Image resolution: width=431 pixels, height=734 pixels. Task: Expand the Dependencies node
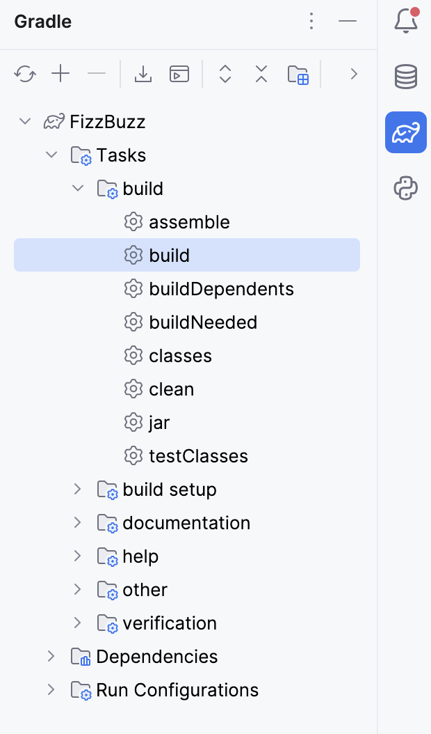tap(50, 656)
